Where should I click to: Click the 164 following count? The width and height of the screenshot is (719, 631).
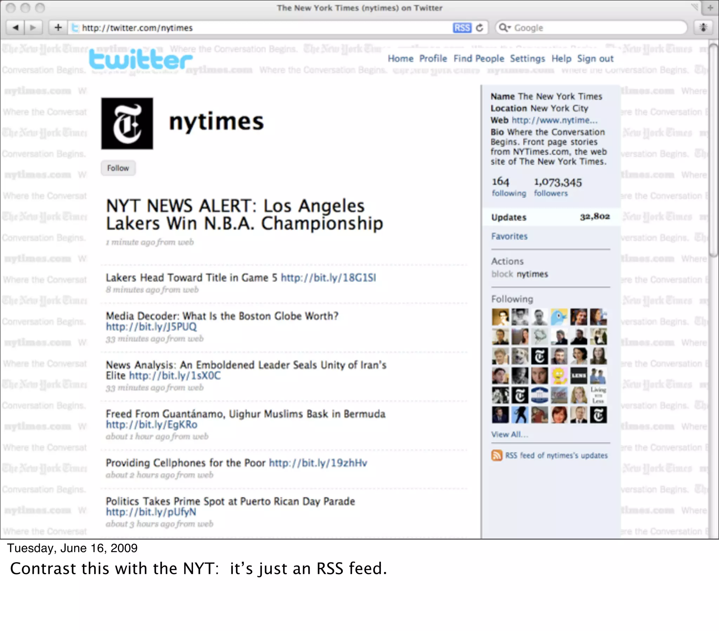coord(509,187)
